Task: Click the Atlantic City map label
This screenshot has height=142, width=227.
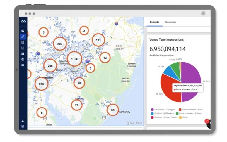Action: click(124, 112)
